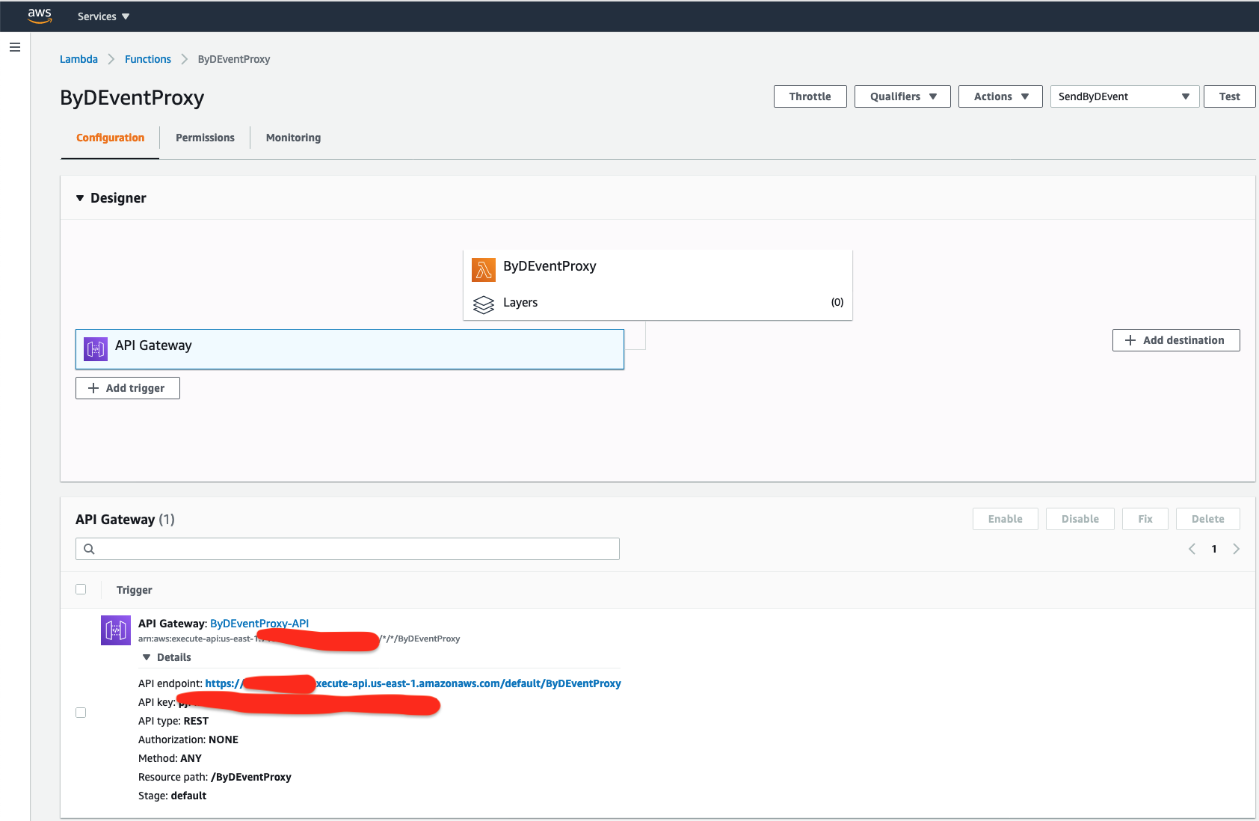Click the 'Method: ANY' text
Viewport: 1259px width, 821px height.
coord(170,758)
